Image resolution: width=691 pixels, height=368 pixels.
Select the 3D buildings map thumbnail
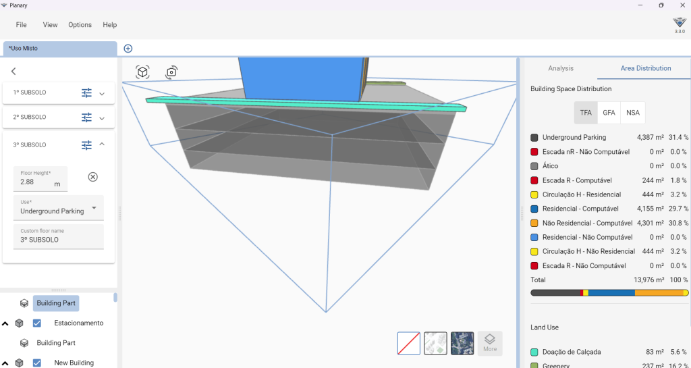(435, 343)
